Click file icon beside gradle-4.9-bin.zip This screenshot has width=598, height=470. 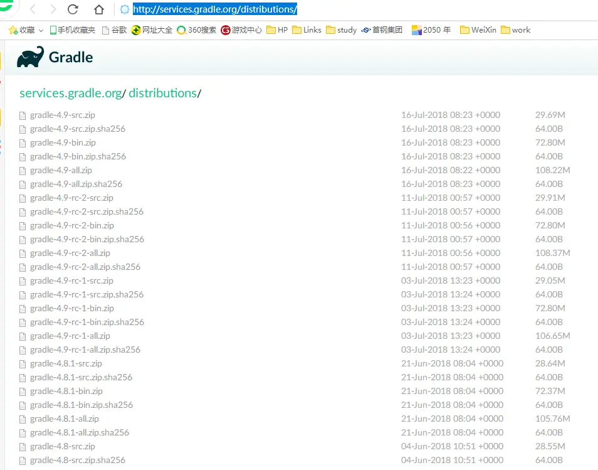(x=23, y=143)
